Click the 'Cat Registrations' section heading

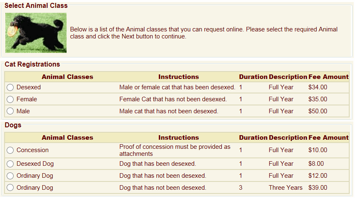[32, 64]
